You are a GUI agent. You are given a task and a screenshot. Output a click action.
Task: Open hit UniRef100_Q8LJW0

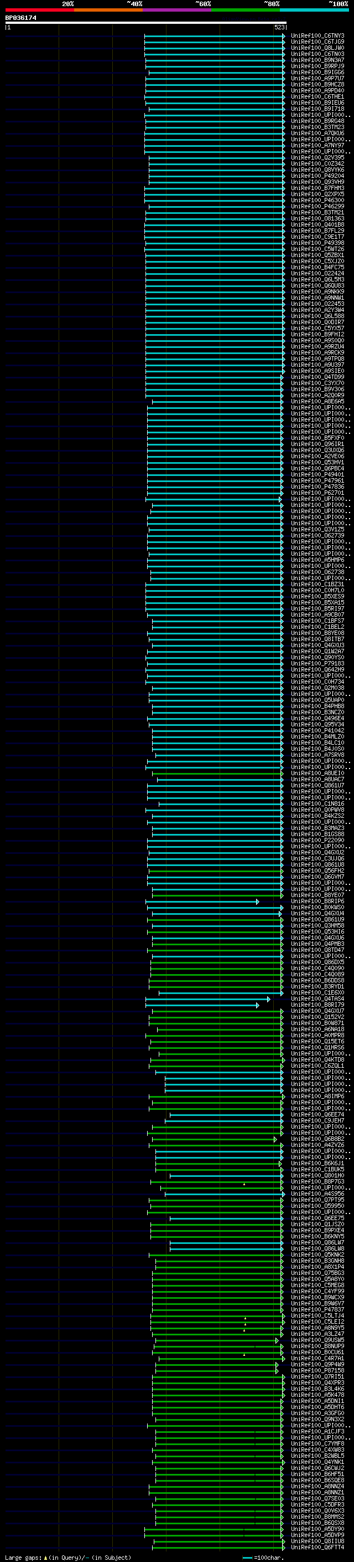pyautogui.click(x=317, y=48)
